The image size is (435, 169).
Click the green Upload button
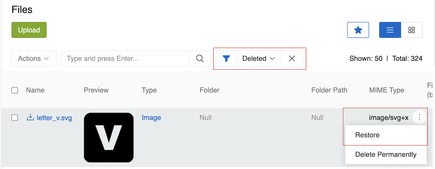click(29, 30)
